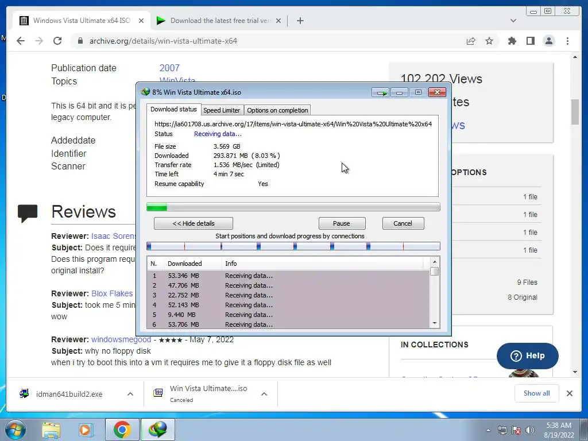Open reviewer Isaac Sorens profile link
The height and width of the screenshot is (441, 588).
[x=114, y=236]
